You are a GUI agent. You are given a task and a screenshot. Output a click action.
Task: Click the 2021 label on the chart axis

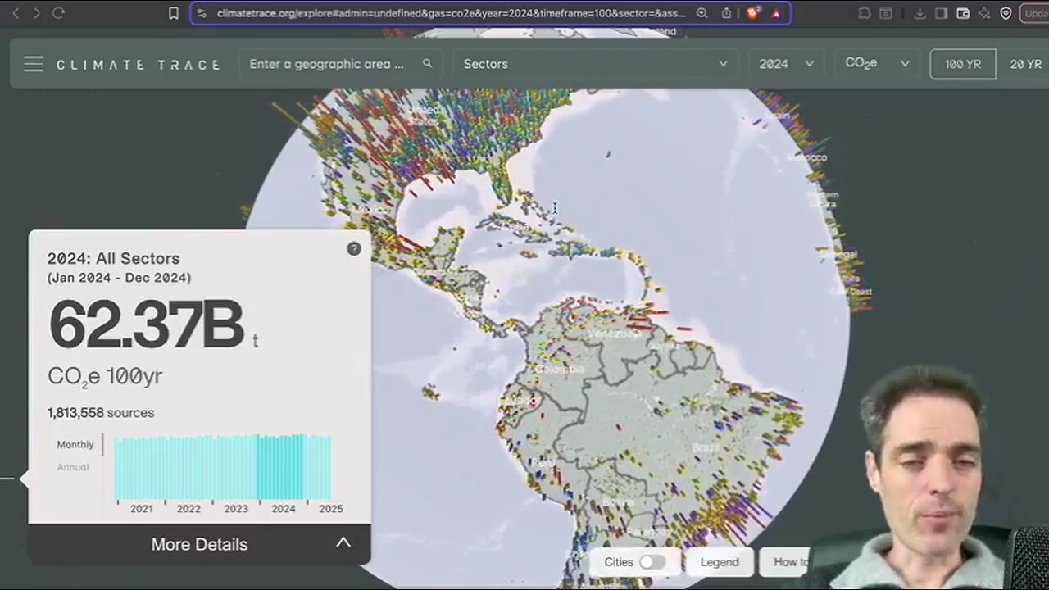click(141, 509)
